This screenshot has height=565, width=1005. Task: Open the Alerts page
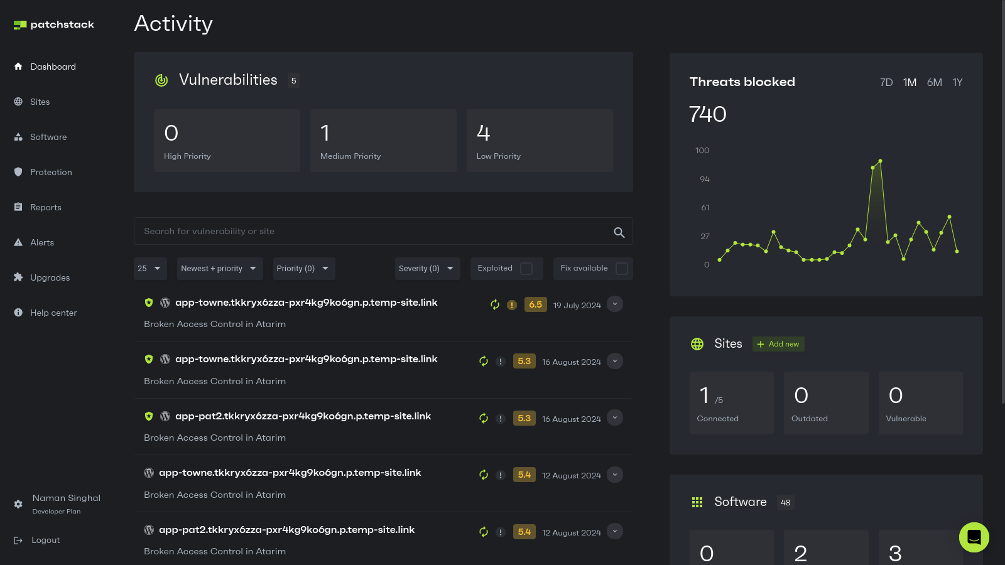[x=41, y=242]
